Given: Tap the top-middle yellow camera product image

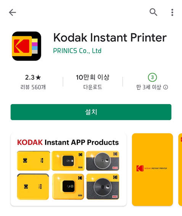Looking at the screenshot, I should tap(68, 161).
